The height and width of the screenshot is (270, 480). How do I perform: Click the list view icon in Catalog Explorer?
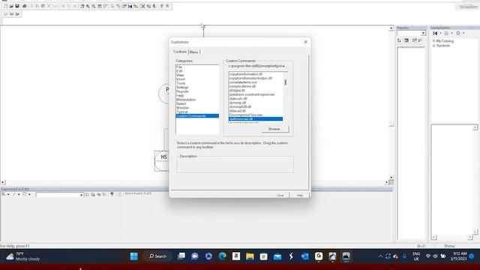[x=446, y=33]
